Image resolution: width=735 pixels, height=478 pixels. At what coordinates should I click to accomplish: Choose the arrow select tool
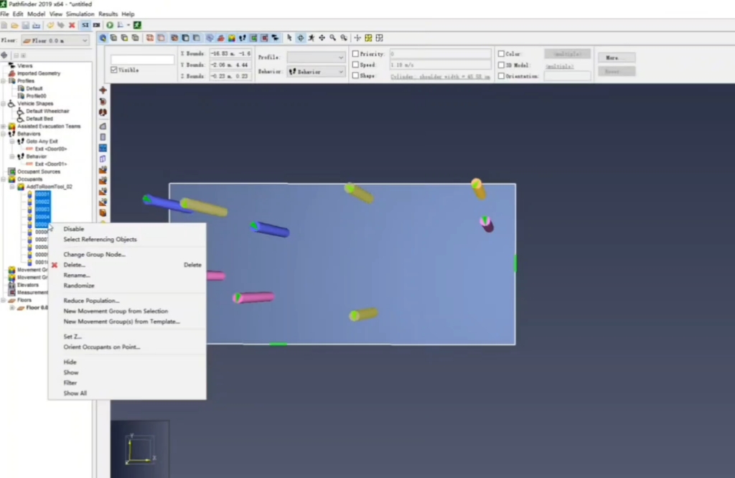click(289, 38)
